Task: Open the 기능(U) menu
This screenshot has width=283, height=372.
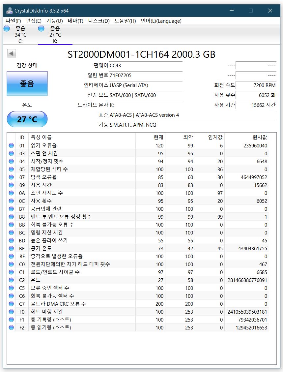Action: pos(54,21)
